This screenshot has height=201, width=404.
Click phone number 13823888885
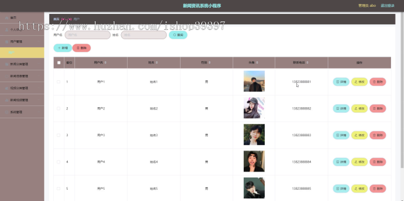(x=302, y=188)
